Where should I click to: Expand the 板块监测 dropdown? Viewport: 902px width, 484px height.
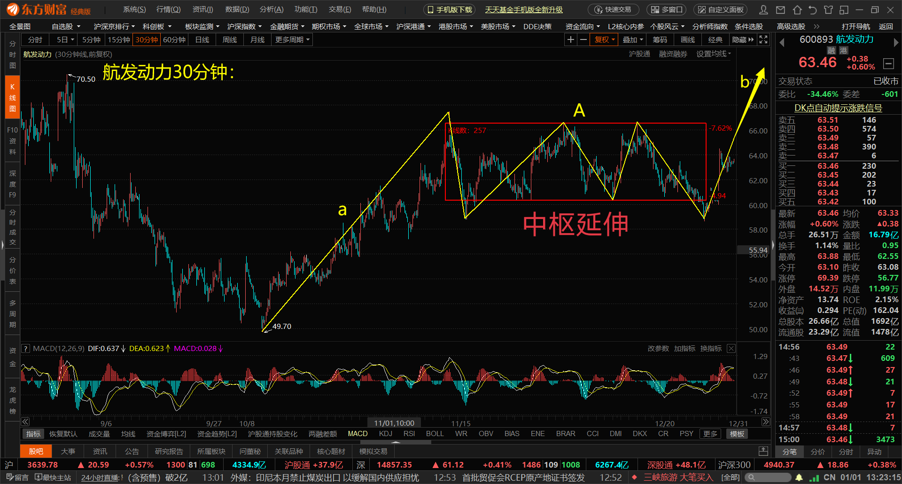(202, 26)
